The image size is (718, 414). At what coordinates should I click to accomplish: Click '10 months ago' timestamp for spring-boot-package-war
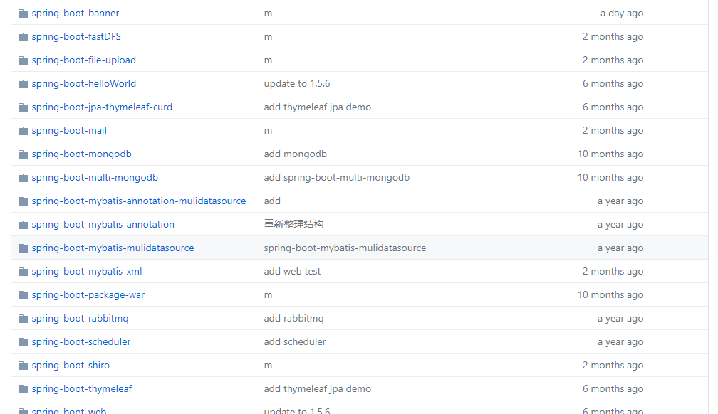coord(610,294)
